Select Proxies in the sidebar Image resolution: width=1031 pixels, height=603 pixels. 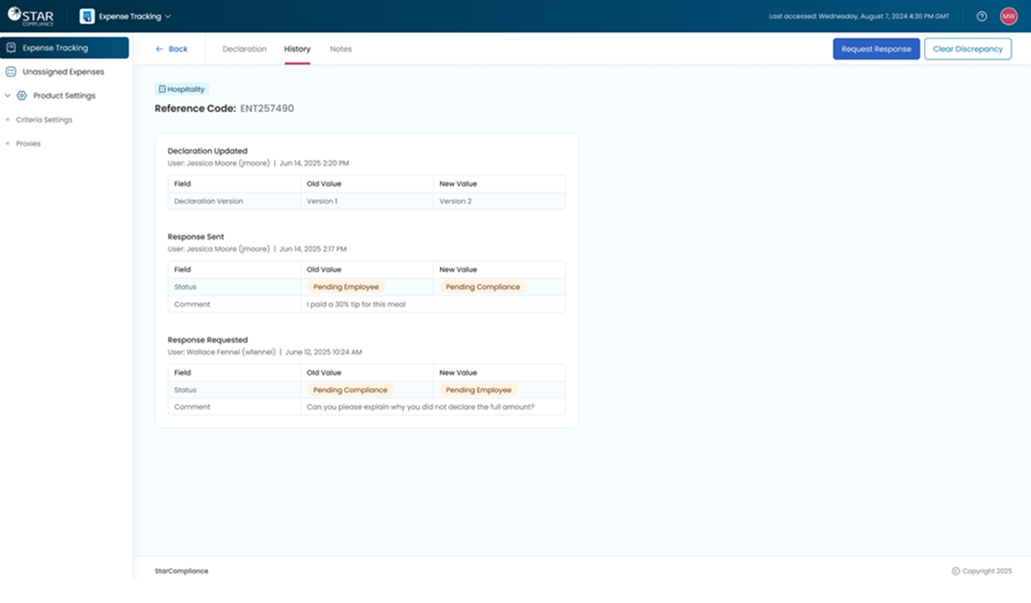click(x=29, y=143)
